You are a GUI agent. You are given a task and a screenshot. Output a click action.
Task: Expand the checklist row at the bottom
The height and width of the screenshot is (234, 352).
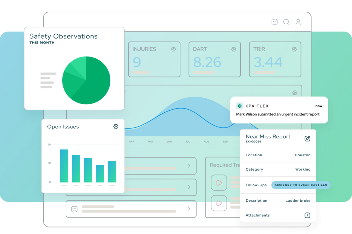coord(188,209)
